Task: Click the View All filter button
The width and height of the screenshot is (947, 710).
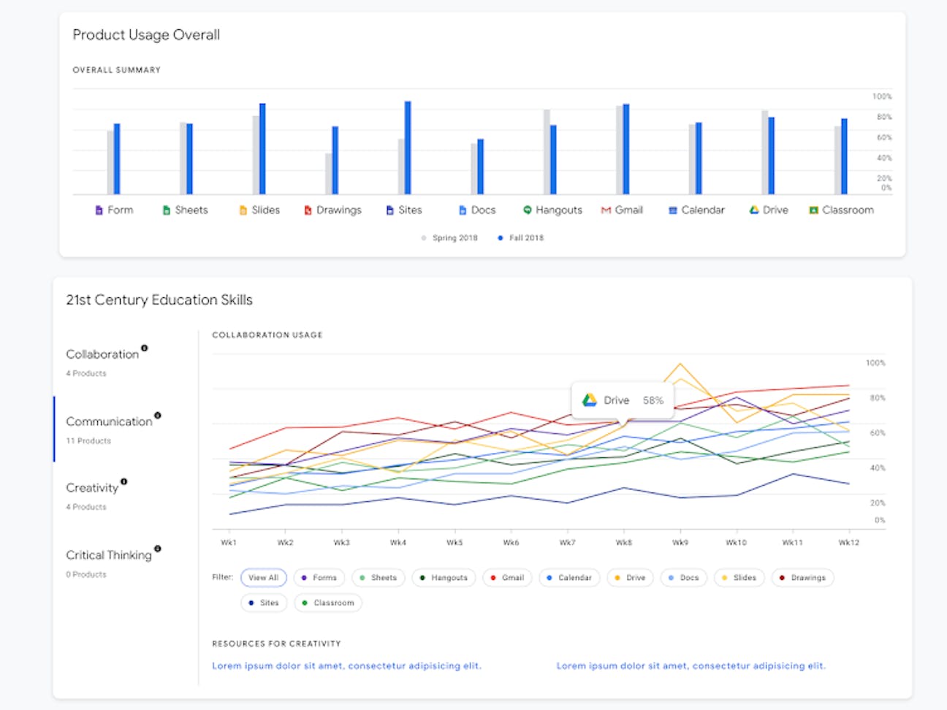Action: pos(263,577)
